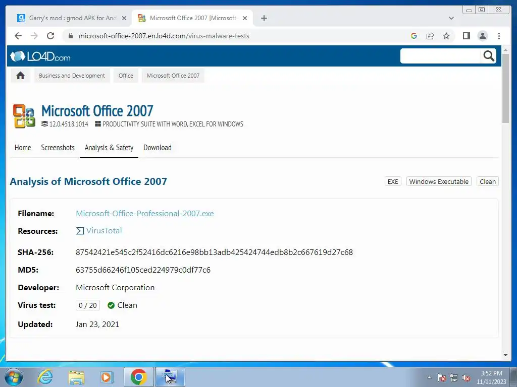The height and width of the screenshot is (387, 517).
Task: Click the Google icon in address bar
Action: [x=414, y=36]
